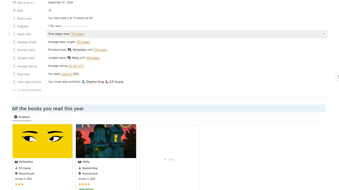The height and width of the screenshot is (190, 339).
Task: Click the sigma icon beside Average Rating
Action: pos(14,66)
